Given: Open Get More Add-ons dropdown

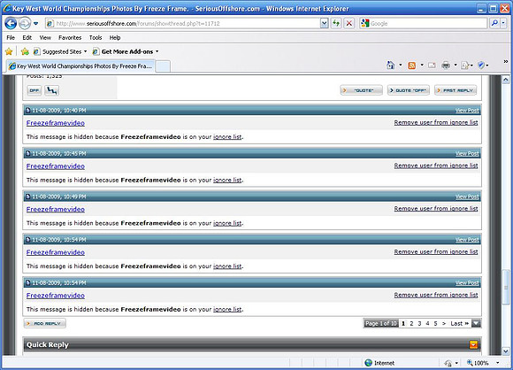Looking at the screenshot, I should click(126, 51).
